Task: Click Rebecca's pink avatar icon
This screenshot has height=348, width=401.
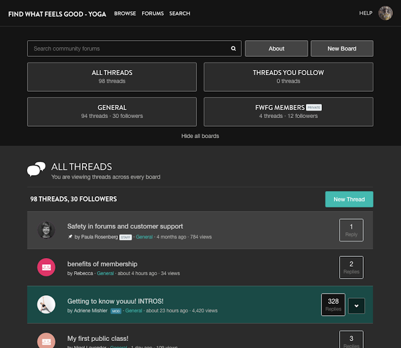Action: click(46, 267)
